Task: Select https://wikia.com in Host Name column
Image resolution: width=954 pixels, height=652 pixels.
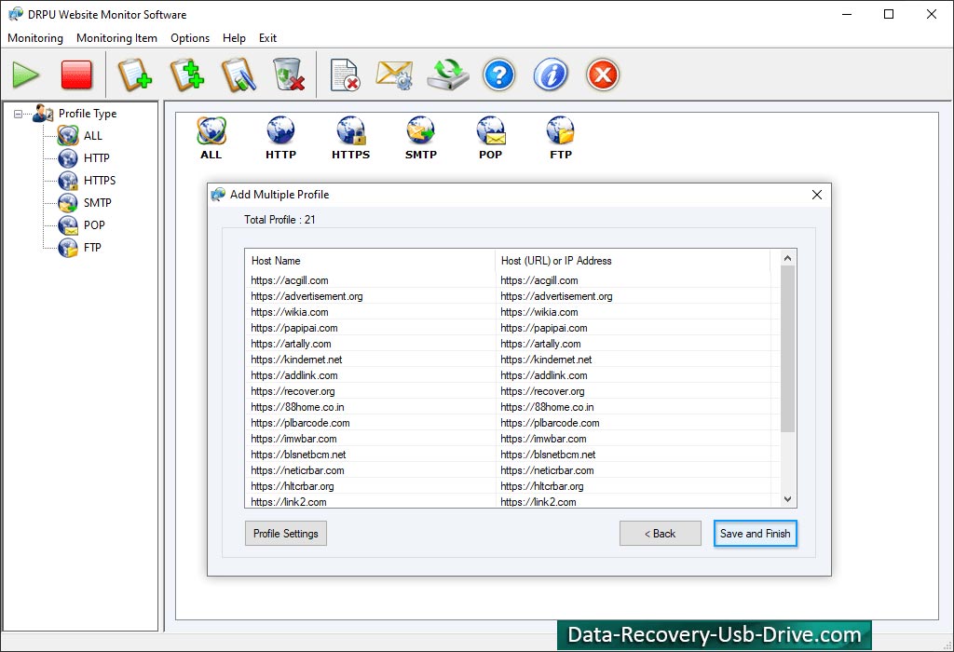Action: coord(290,312)
